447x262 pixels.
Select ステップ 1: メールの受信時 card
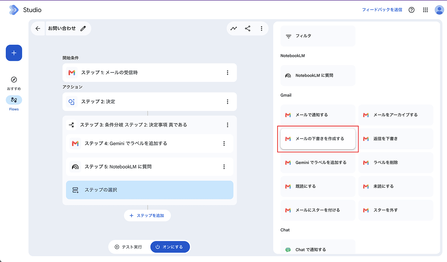(150, 73)
